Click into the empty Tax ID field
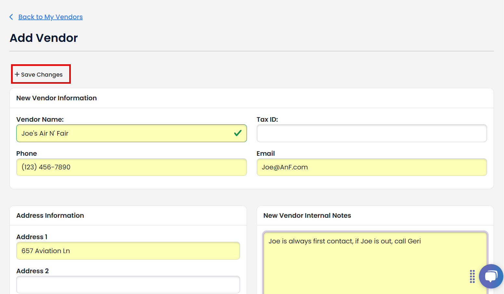The width and height of the screenshot is (504, 294). (371, 133)
